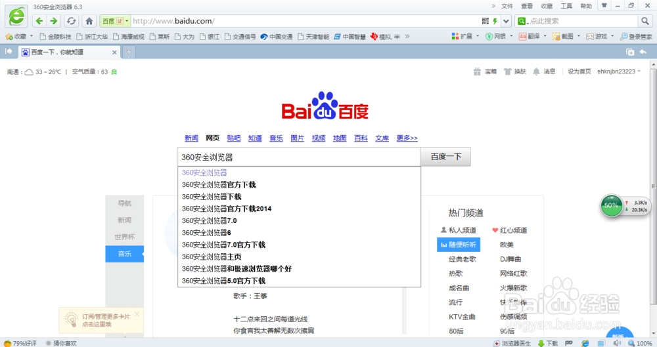Select the suggestion 360安全浏览器官方下载2014
657x347 pixels.
point(299,209)
